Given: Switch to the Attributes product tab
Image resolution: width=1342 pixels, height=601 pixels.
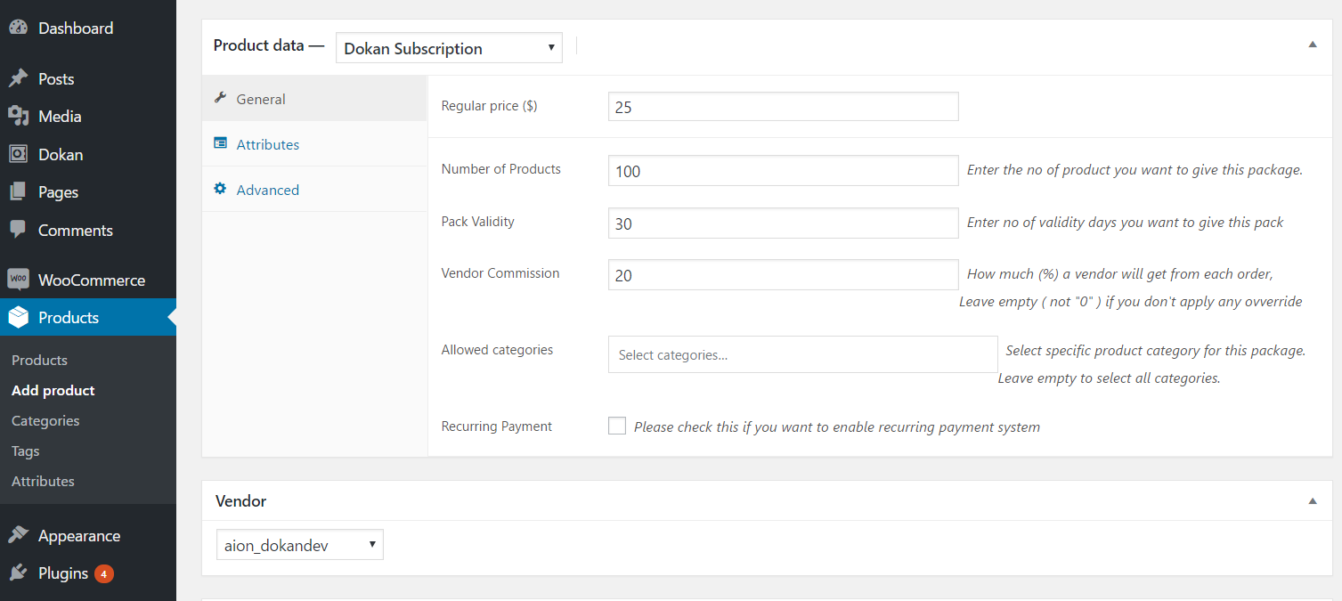Looking at the screenshot, I should coord(314,144).
